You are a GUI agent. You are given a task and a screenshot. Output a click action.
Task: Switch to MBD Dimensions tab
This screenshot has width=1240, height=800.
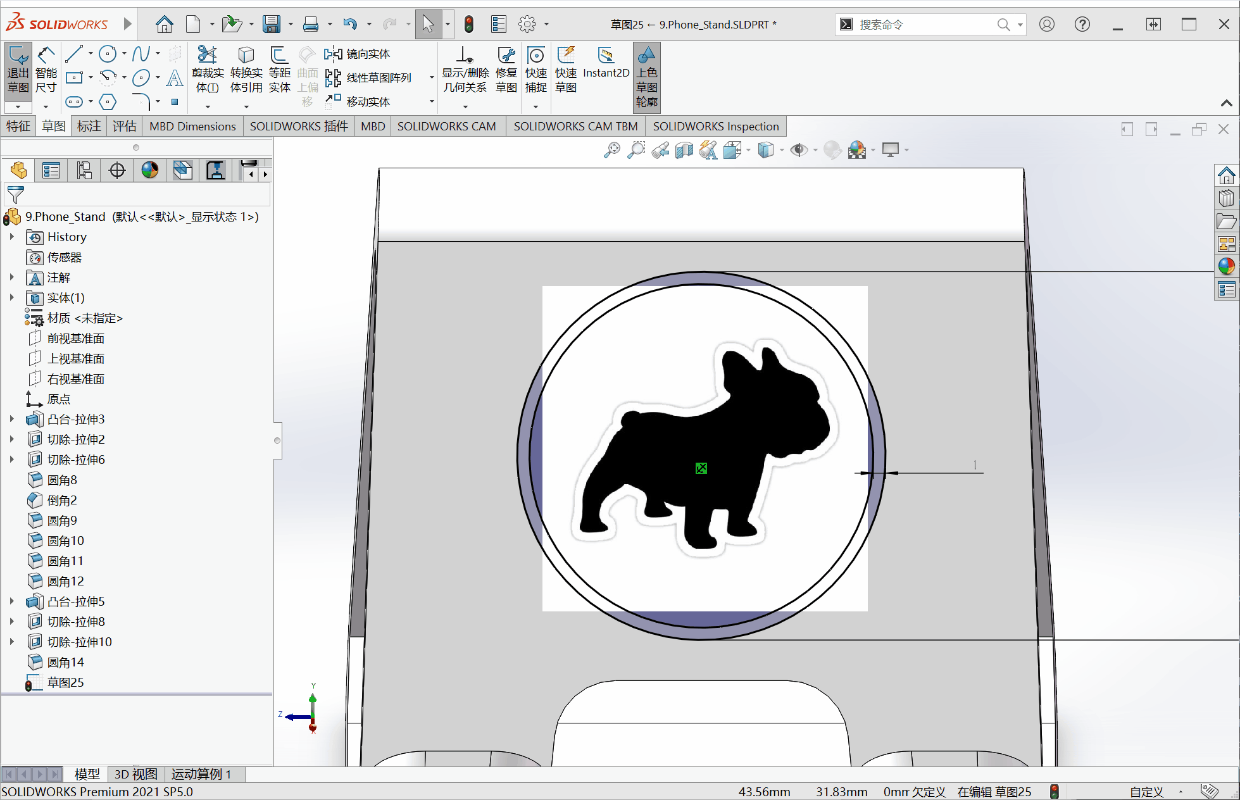pos(192,126)
